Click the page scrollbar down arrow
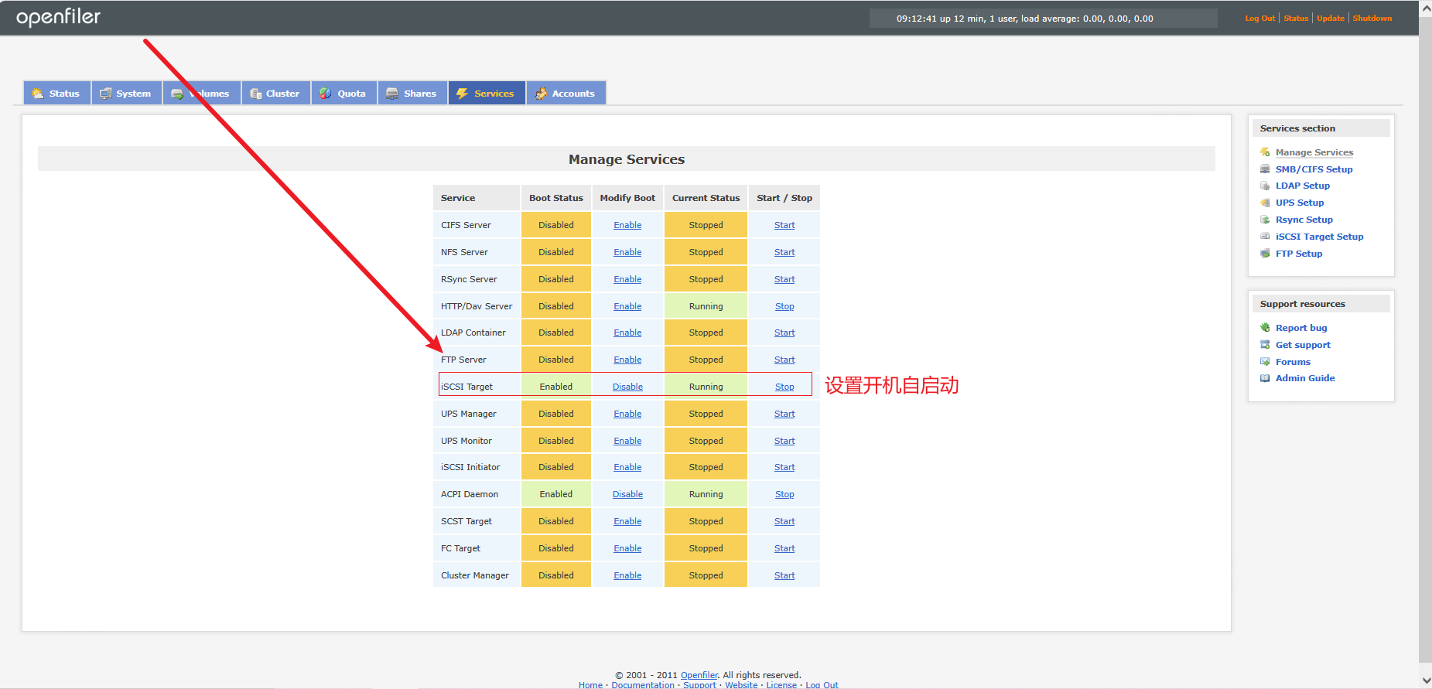The image size is (1432, 689). point(1426,680)
